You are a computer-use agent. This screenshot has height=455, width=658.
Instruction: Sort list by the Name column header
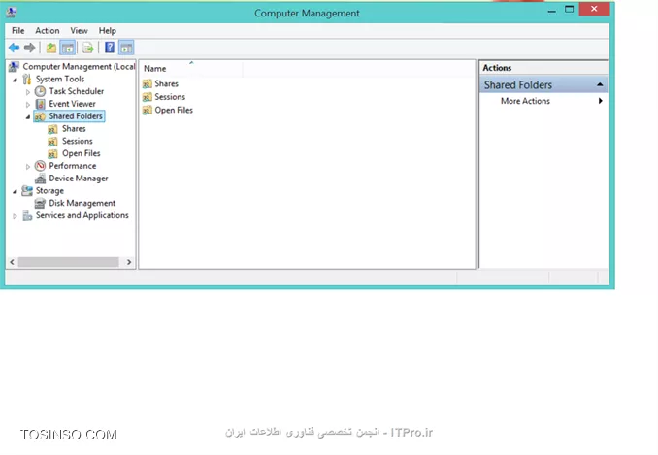click(190, 68)
